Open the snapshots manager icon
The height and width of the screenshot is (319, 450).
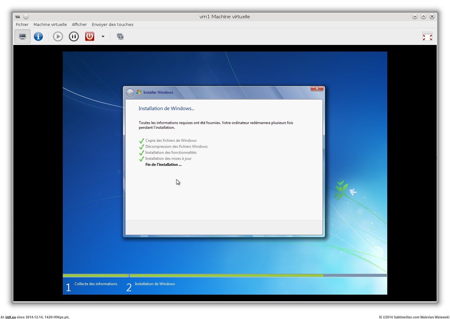coord(120,37)
